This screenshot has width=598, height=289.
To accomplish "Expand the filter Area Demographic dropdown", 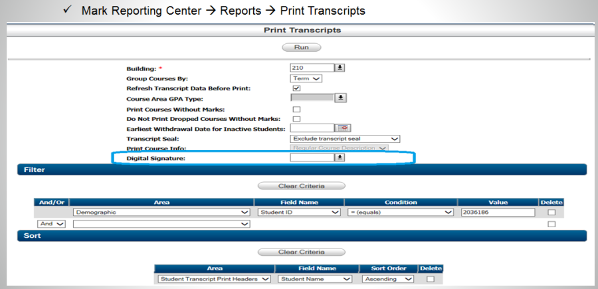I will (160, 213).
